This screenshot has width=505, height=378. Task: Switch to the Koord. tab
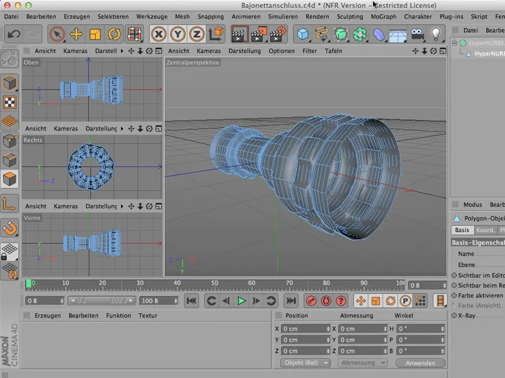485,230
